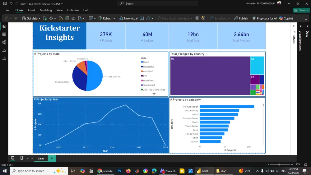Viewport: 311px width, 175px height.
Task: Open the Help ribbon tab
Action: tap(86, 10)
